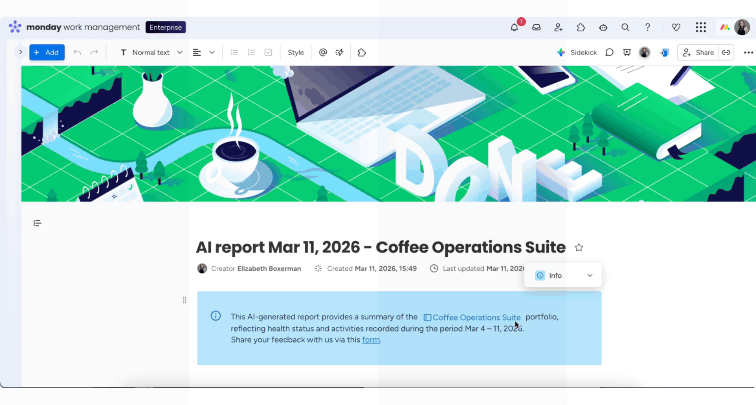Open the Style menu
This screenshot has width=756, height=405.
[296, 52]
